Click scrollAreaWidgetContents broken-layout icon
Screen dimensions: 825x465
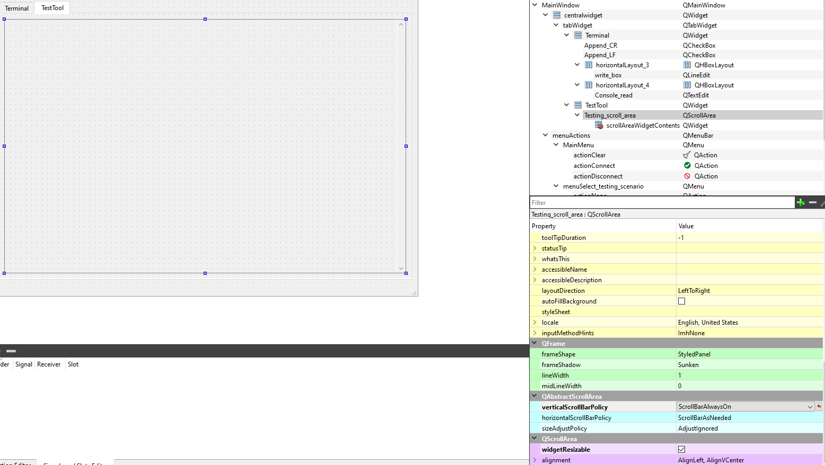pos(599,126)
